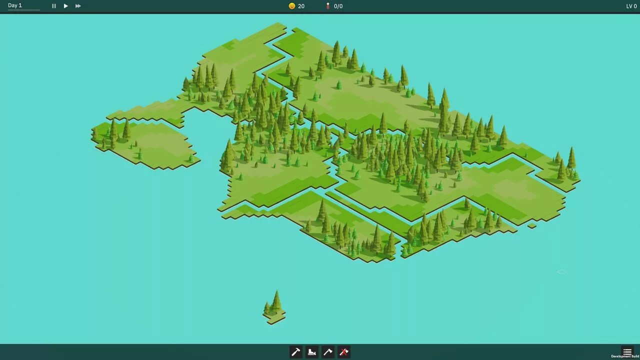640x360 pixels.
Task: Click the population figure icon
Action: tap(328, 6)
